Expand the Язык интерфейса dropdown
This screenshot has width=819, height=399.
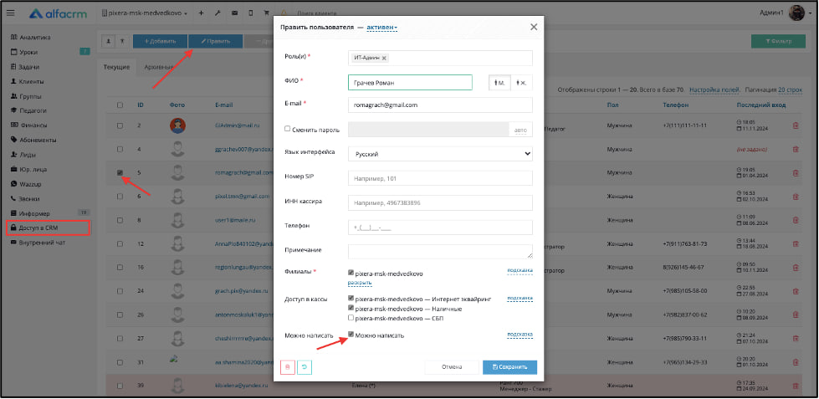point(440,154)
